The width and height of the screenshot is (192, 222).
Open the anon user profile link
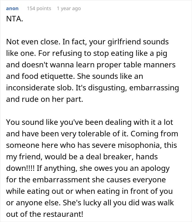pyautogui.click(x=12, y=8)
